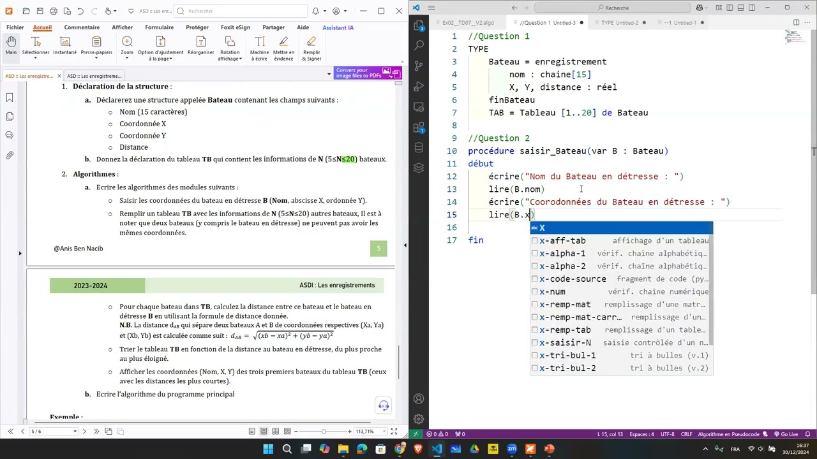Switch to the Commentaire ribbon tab
The height and width of the screenshot is (459, 817).
pyautogui.click(x=82, y=27)
